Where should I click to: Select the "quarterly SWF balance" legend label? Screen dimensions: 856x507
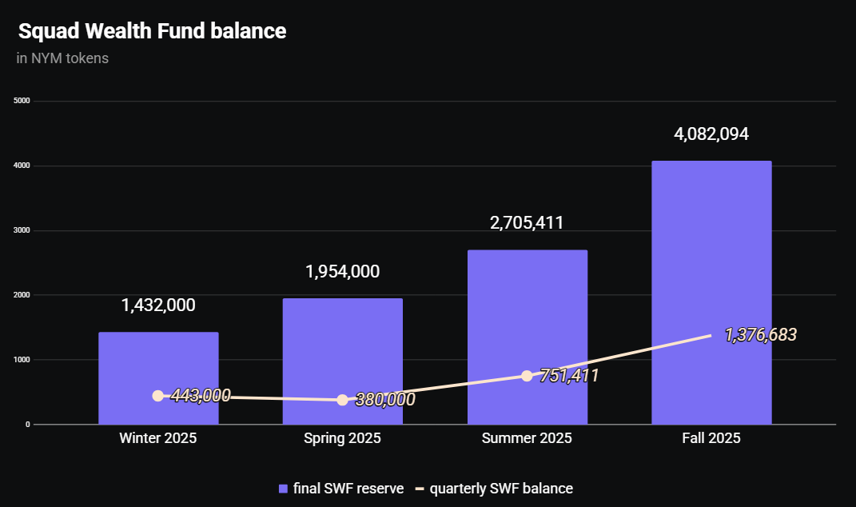(501, 489)
